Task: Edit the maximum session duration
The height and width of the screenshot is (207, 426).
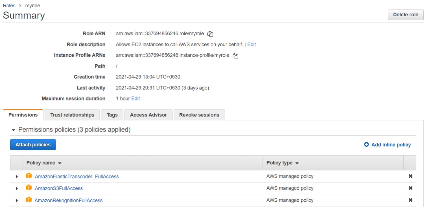Action: point(135,99)
